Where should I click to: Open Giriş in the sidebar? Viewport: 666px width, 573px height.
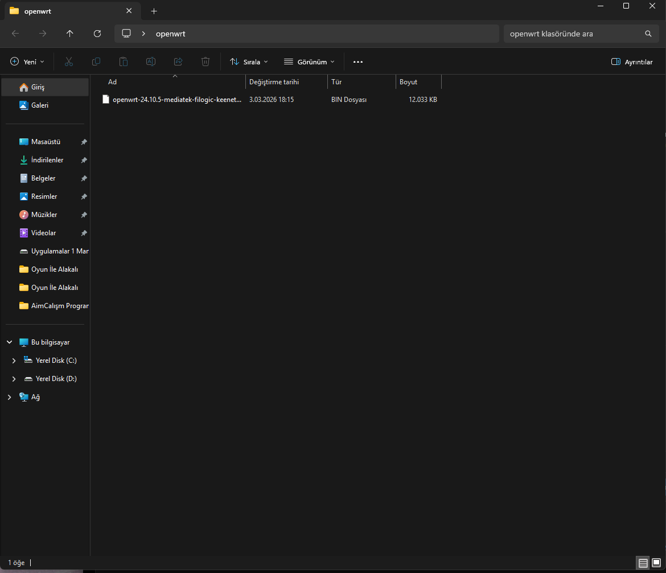click(x=45, y=87)
